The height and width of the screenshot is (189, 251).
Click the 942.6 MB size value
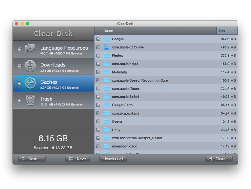point(228,39)
